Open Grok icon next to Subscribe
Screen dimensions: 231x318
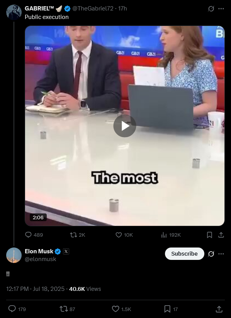coord(211,254)
